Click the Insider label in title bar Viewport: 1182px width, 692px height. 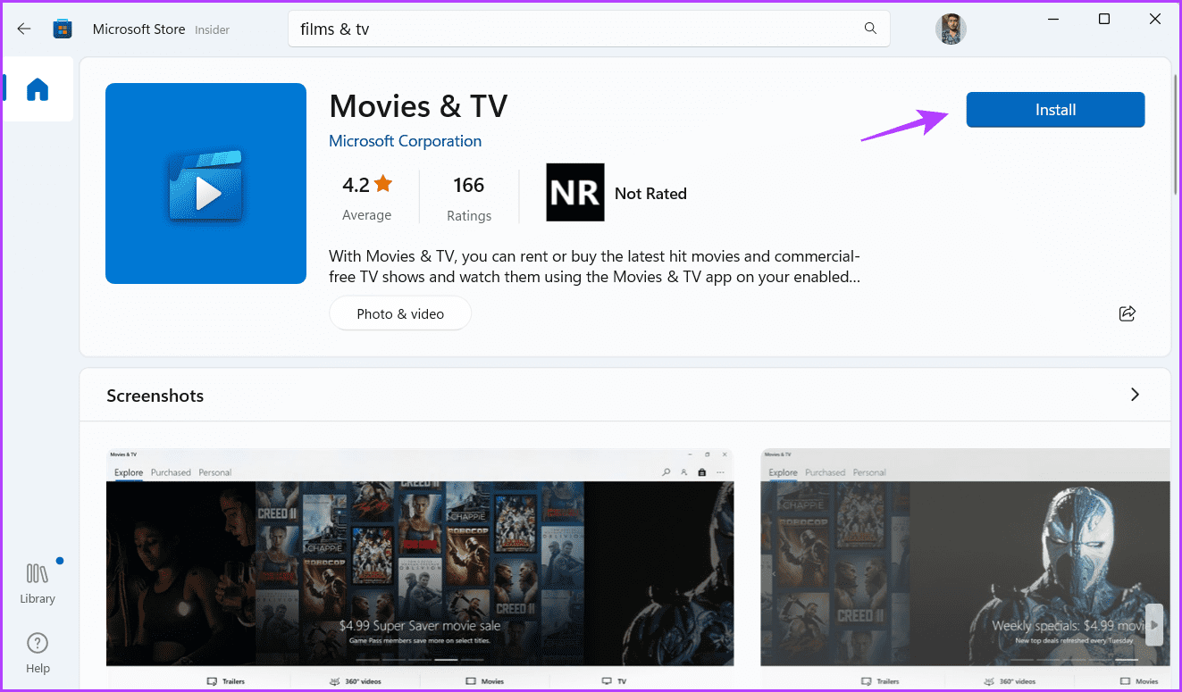[x=213, y=29]
